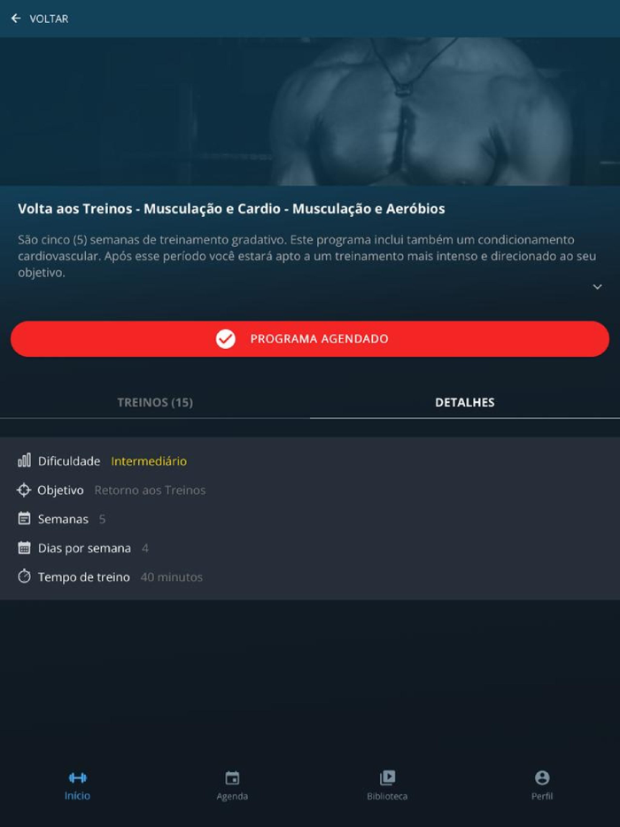Tap the Semanas calendar icon
Viewport: 620px width, 827px height.
tap(24, 519)
